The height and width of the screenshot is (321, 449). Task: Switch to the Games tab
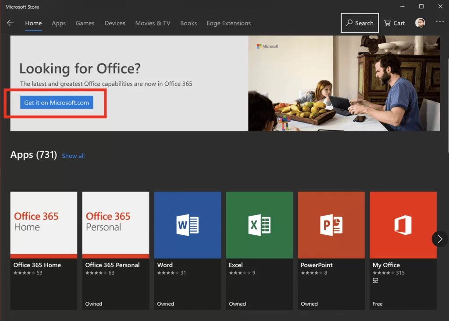85,23
